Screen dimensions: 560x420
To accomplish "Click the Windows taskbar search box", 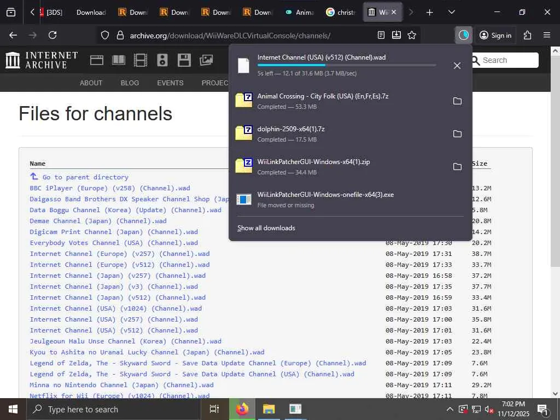I will click(114, 409).
